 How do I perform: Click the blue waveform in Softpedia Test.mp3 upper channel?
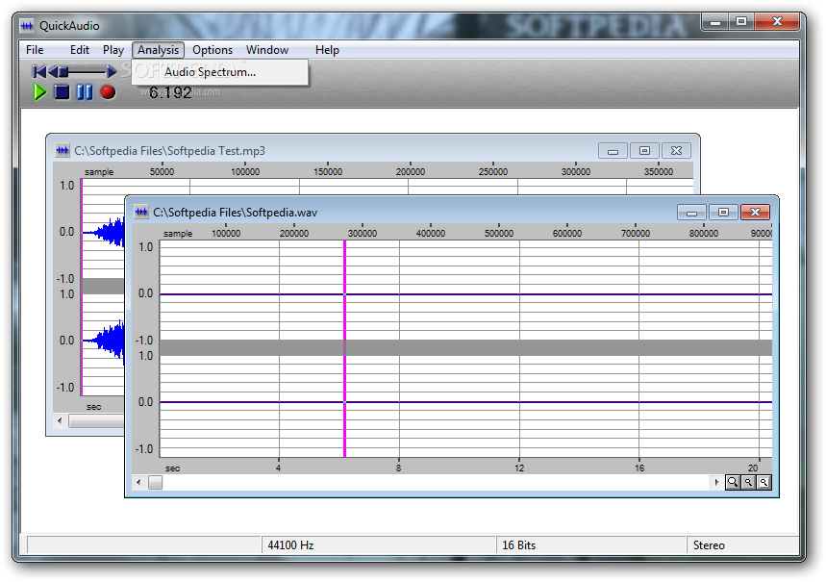coord(110,233)
